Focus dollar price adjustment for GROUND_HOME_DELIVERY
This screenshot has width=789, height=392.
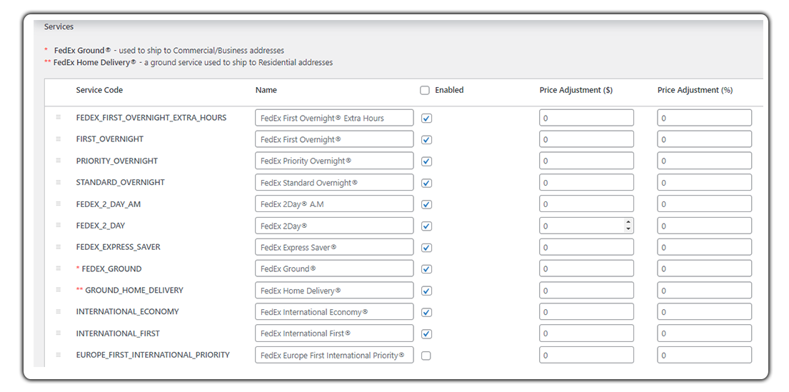[x=586, y=291]
